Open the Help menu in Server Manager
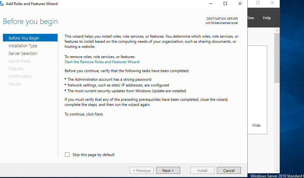The width and height of the screenshot is (304, 178). click(x=267, y=18)
